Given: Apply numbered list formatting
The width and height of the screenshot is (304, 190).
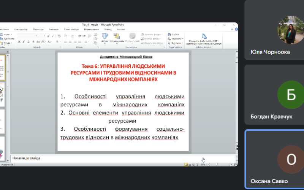Looking at the screenshot, I should click(72, 36).
